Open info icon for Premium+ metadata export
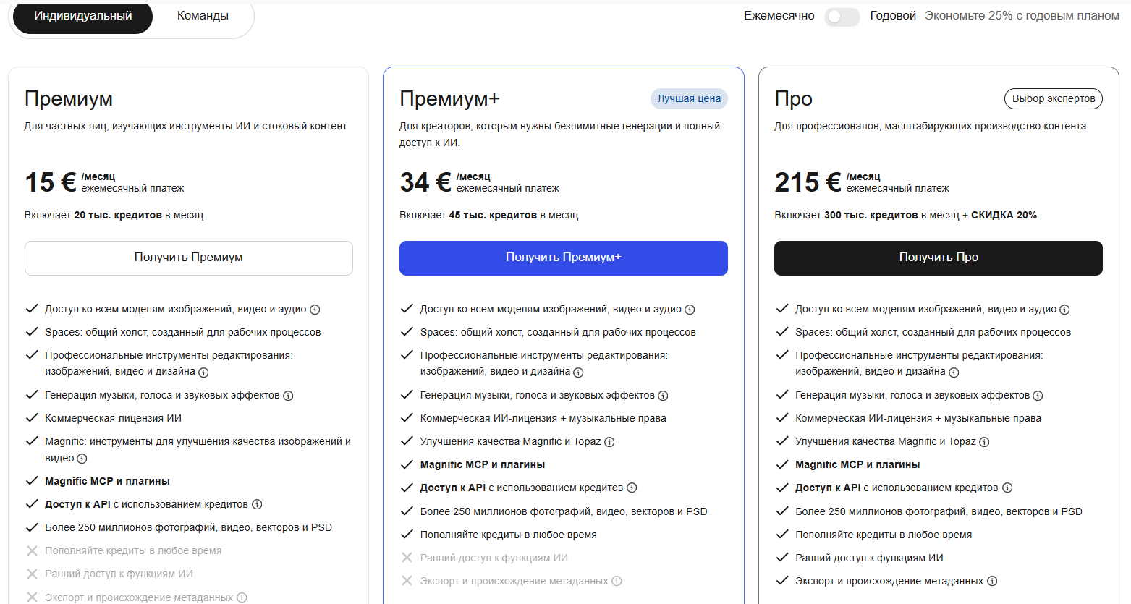Viewport: 1131px width, 604px height. point(617,582)
